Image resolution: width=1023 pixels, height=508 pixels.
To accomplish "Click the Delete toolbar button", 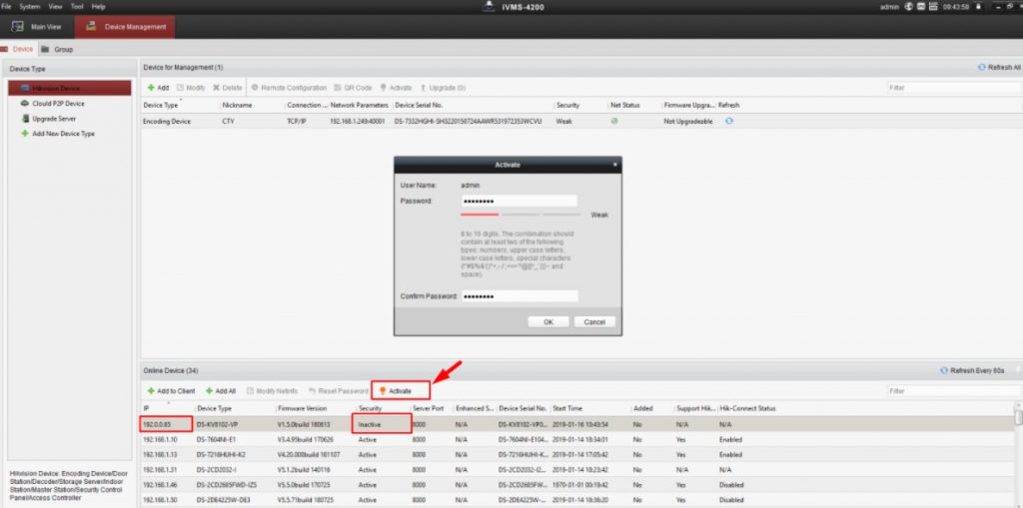I will click(x=227, y=88).
